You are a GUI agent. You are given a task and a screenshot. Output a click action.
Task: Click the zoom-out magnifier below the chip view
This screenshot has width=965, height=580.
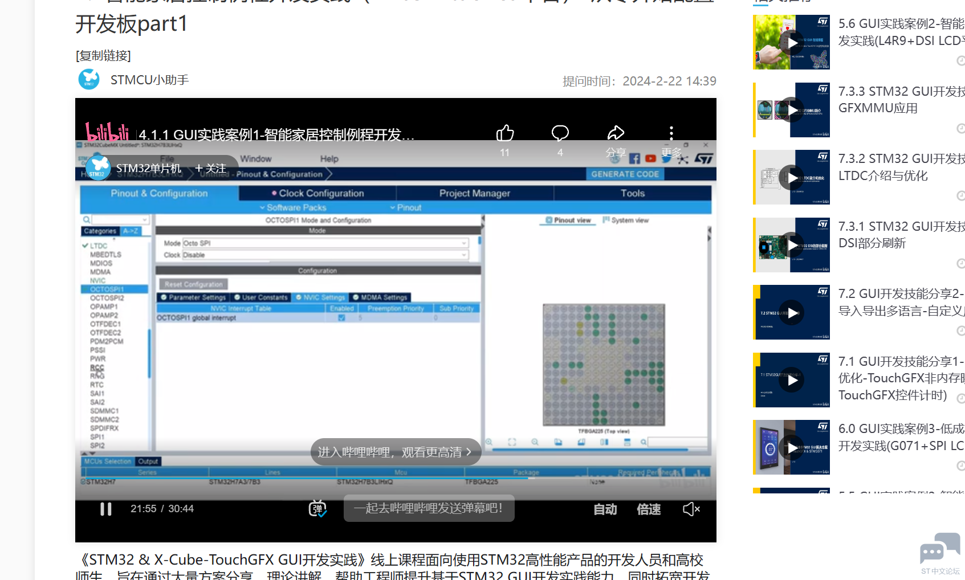(x=535, y=442)
